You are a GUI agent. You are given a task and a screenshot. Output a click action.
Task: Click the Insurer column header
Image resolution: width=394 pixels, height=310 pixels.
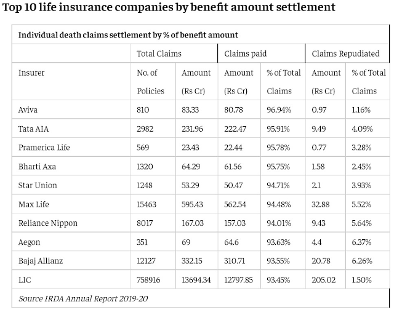pos(32,73)
